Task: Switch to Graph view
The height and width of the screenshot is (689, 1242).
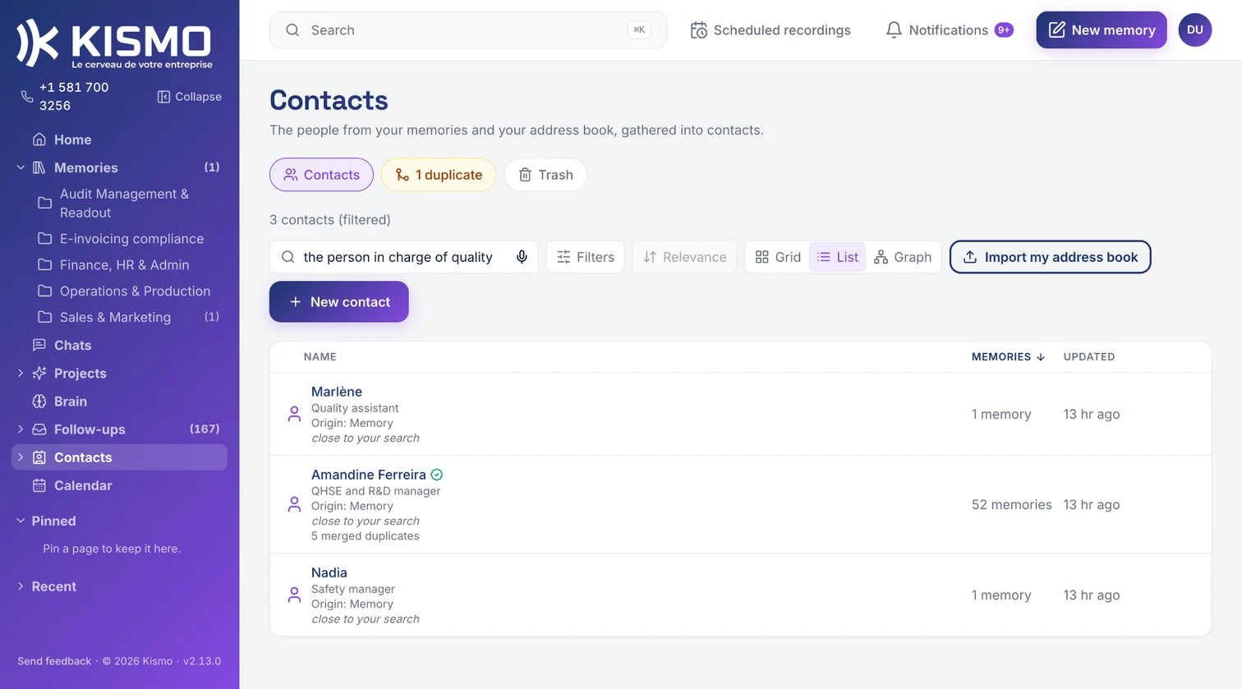Action: coord(902,257)
